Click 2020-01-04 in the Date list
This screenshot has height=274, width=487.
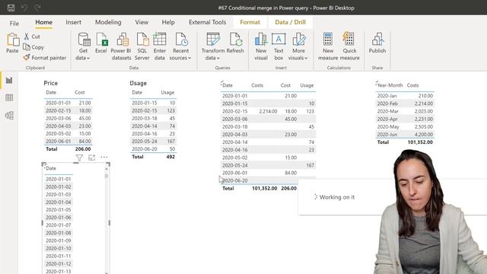click(59, 202)
